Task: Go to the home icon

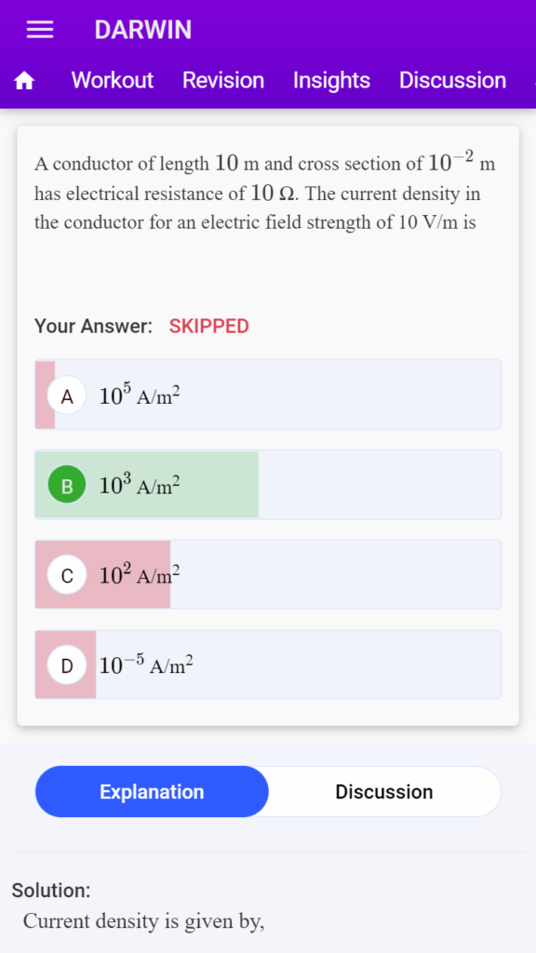Action: click(24, 80)
